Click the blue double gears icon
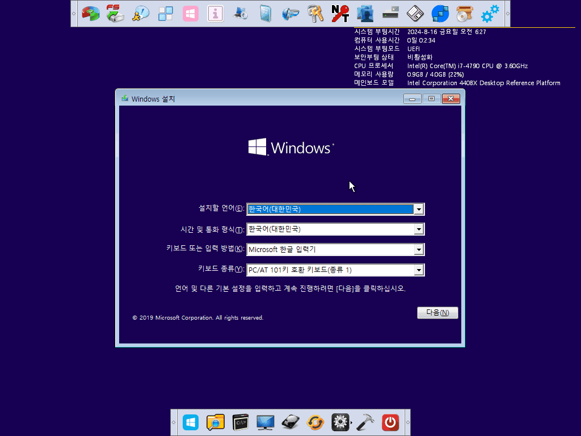Viewport: 581px width, 436px height. click(490, 14)
